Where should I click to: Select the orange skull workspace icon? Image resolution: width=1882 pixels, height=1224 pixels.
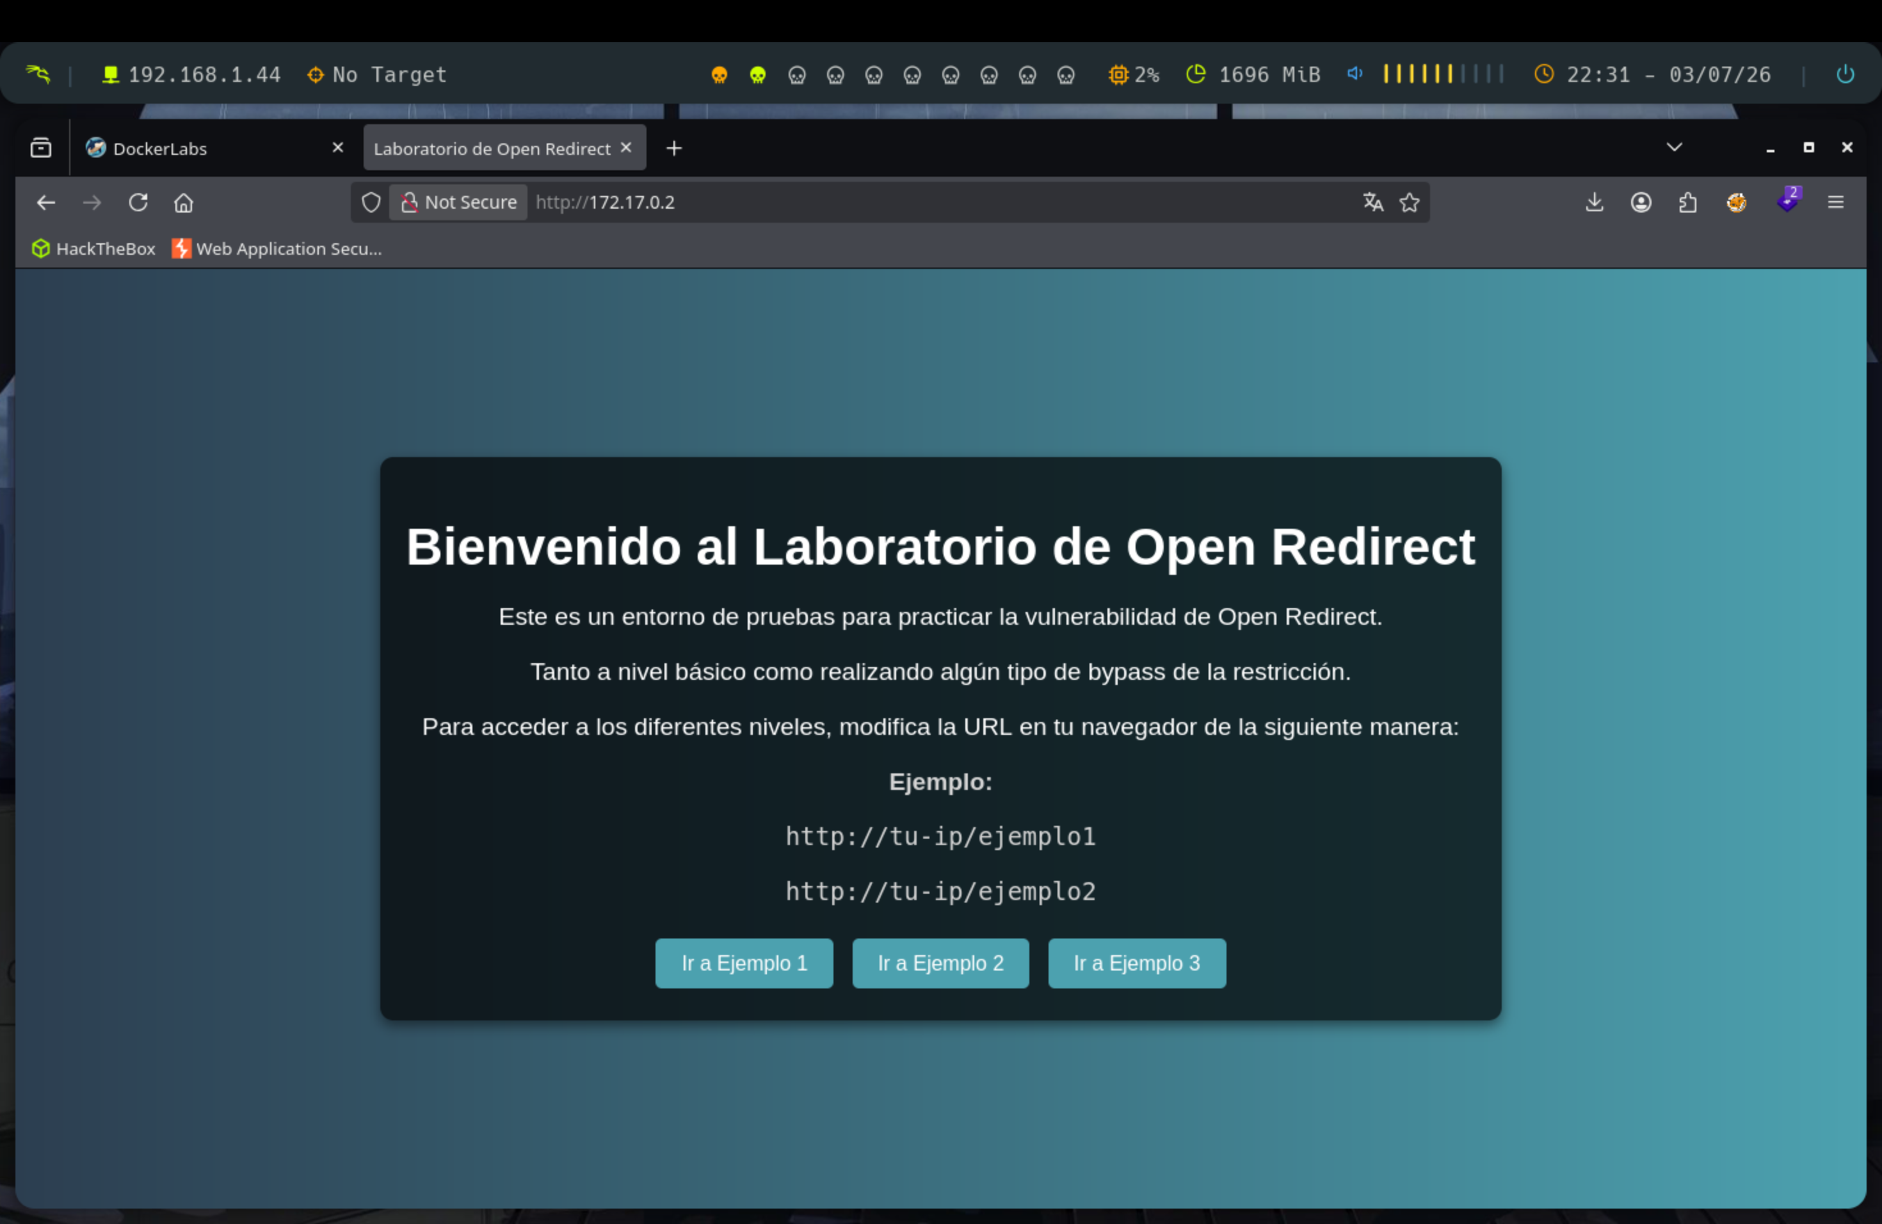pos(719,75)
